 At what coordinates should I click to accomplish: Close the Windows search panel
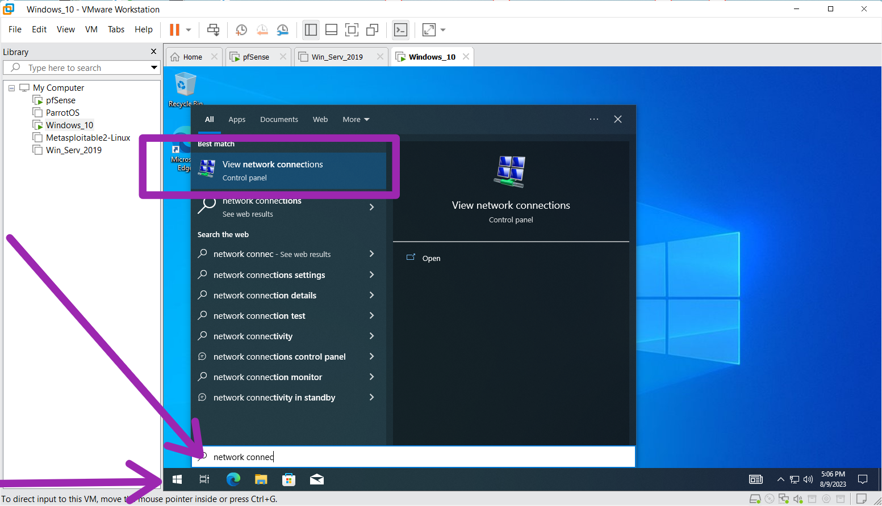point(618,119)
